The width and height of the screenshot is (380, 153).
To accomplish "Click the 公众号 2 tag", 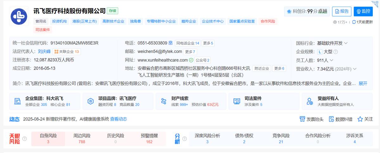I will click(203, 60).
